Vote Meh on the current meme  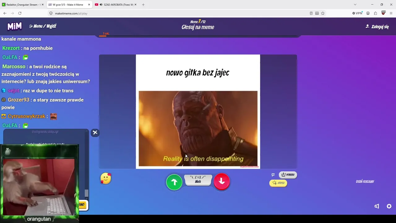tap(198, 180)
